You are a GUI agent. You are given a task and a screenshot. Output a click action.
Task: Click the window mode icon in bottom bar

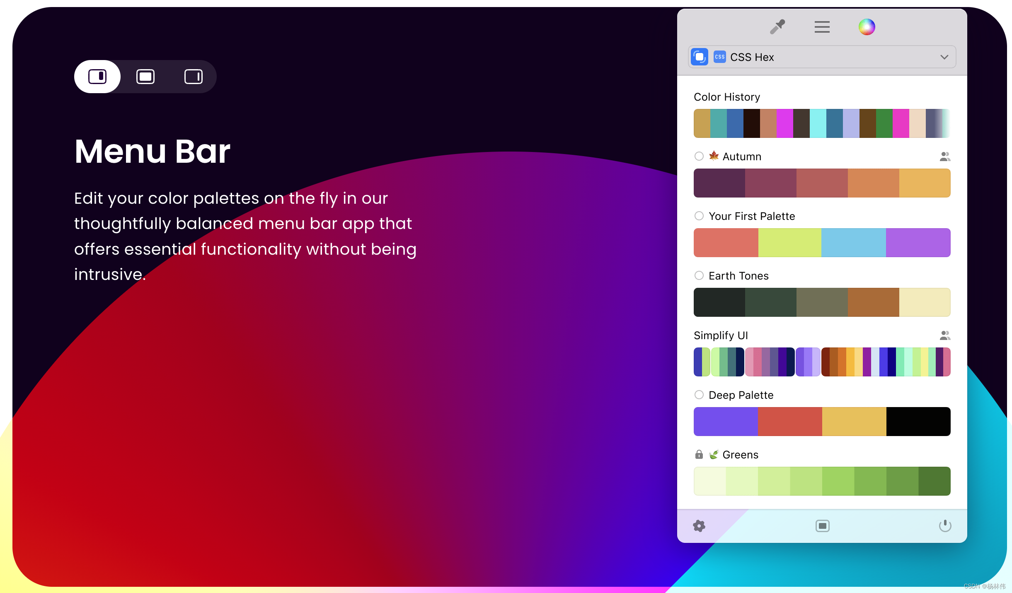pos(822,526)
